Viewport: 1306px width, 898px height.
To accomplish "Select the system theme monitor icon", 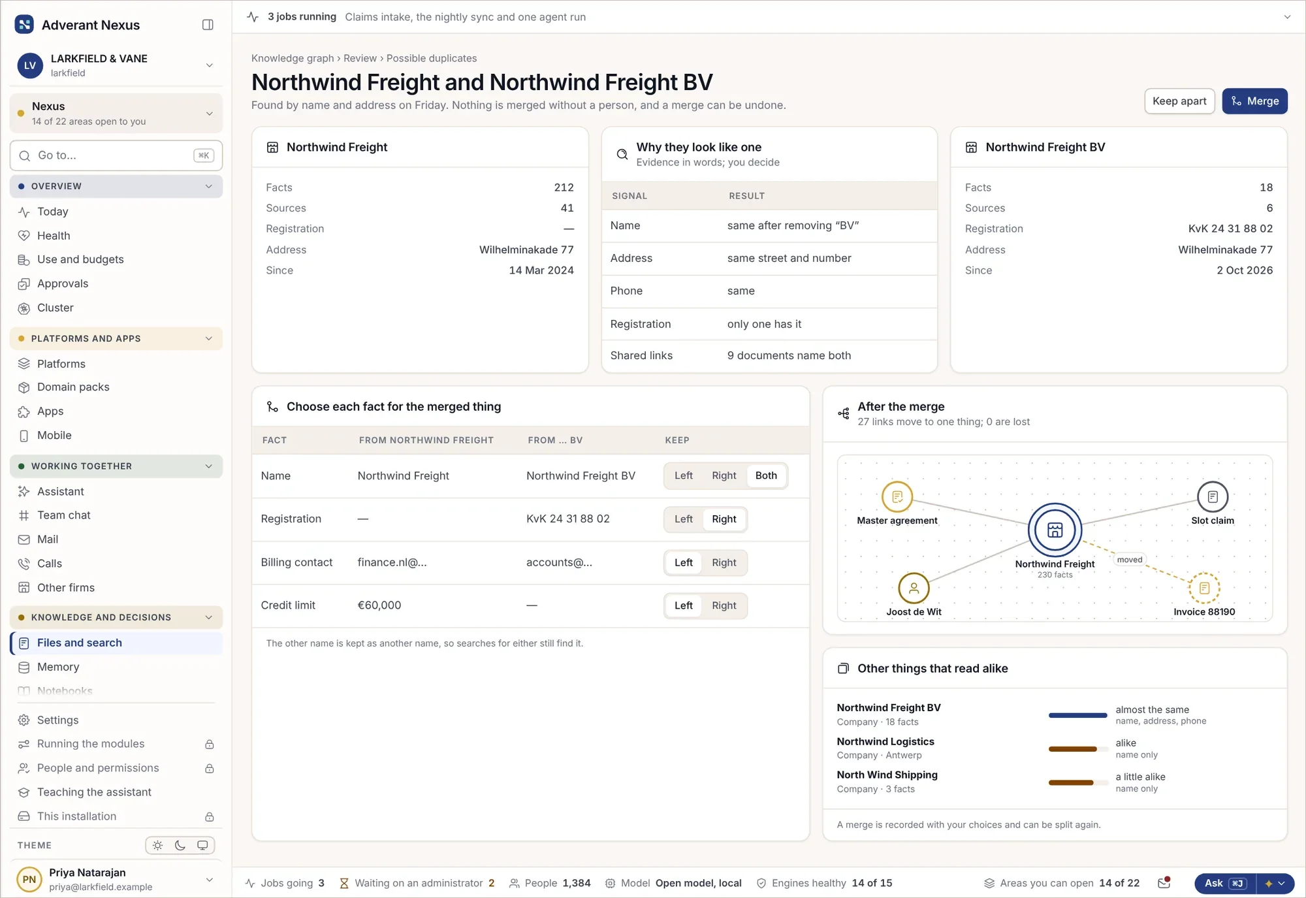I will tap(202, 845).
